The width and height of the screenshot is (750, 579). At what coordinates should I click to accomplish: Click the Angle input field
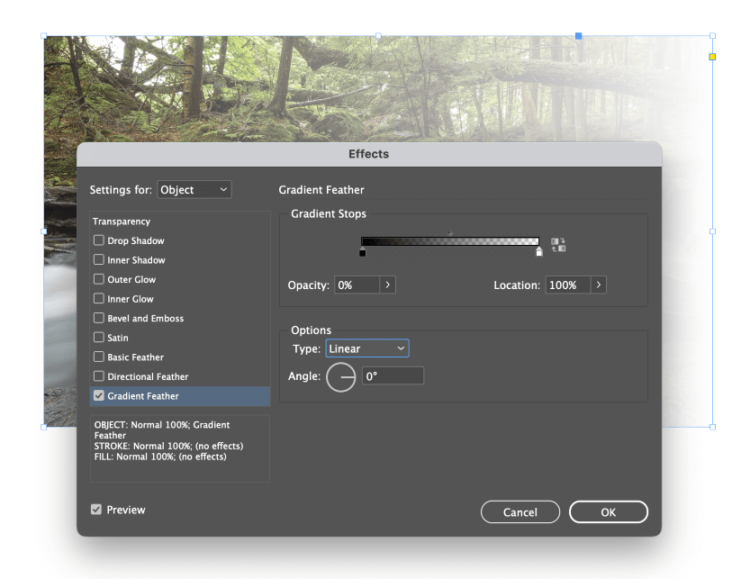393,376
